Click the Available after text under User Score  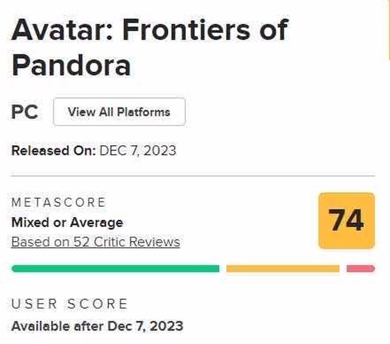click(58, 326)
